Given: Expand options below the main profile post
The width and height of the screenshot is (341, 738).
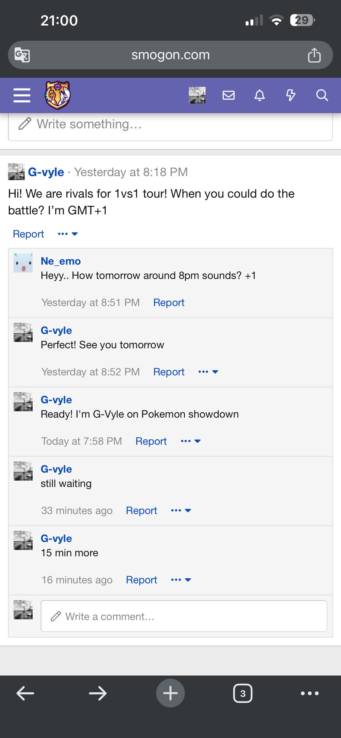Looking at the screenshot, I should point(68,234).
